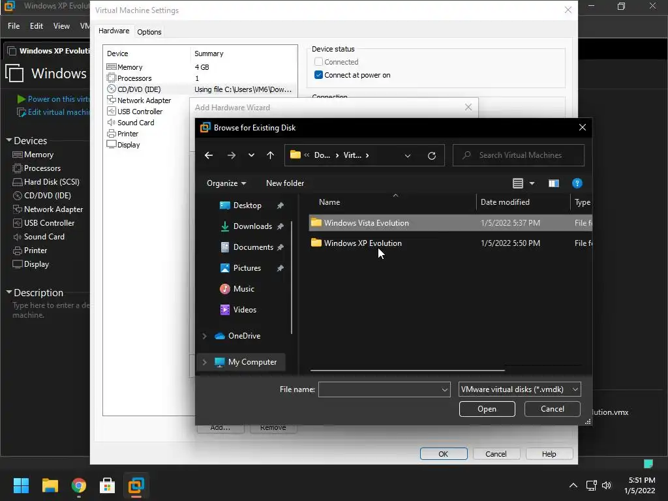
Task: Open recent locations dropdown arrow
Action: pos(251,155)
